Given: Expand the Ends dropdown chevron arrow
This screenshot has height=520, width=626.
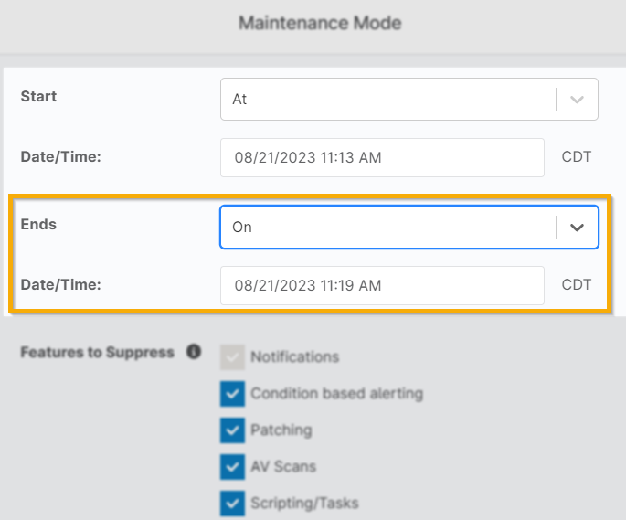Looking at the screenshot, I should (577, 228).
